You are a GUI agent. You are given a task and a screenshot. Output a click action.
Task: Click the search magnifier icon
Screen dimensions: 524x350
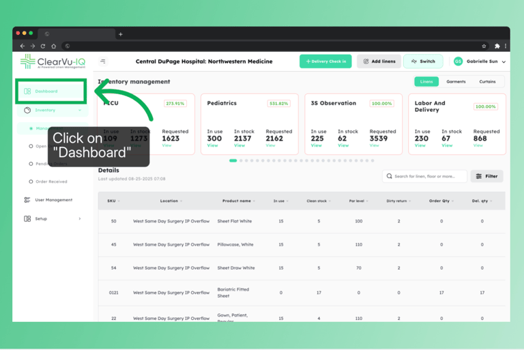[x=390, y=176]
